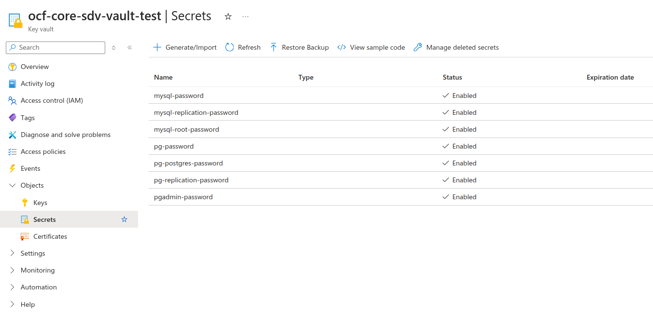Open the Keys menu item
Screen dimensions: 653x315
click(40, 203)
